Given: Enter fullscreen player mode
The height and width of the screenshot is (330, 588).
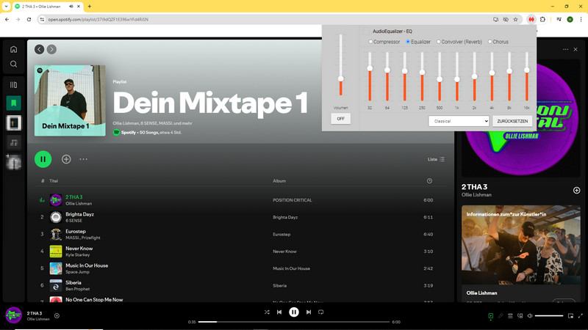Looking at the screenshot, I should [x=581, y=316].
